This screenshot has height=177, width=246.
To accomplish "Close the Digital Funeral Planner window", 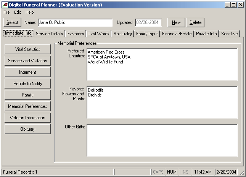I will click(241, 5).
